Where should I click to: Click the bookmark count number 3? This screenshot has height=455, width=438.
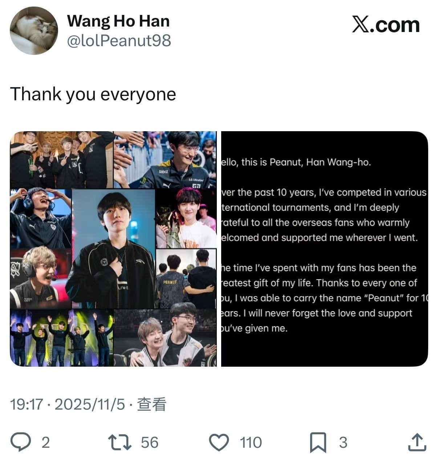(343, 443)
